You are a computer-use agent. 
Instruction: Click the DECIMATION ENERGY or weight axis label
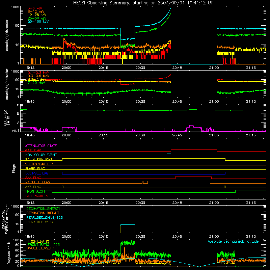(x=5, y=219)
